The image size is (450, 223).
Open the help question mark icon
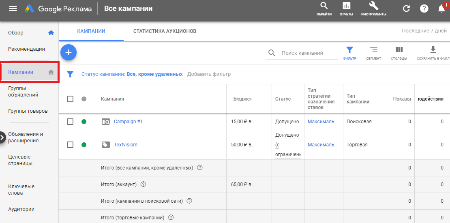(x=424, y=9)
